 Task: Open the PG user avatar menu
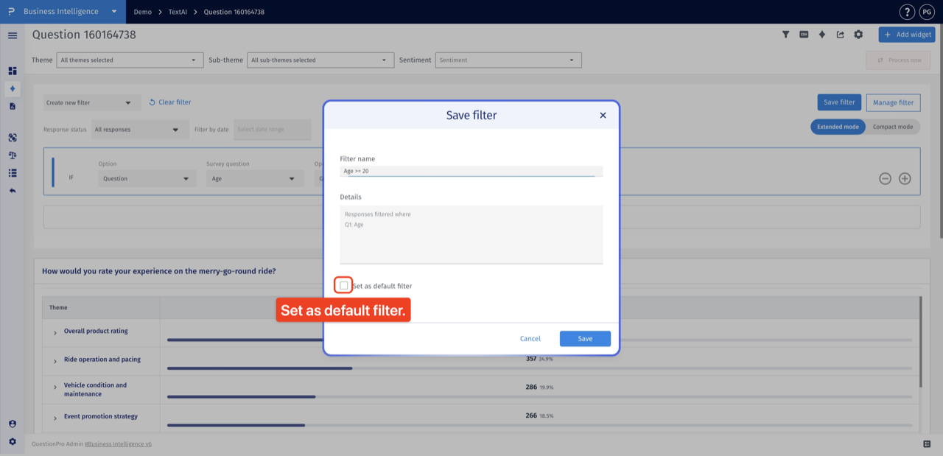tap(926, 12)
